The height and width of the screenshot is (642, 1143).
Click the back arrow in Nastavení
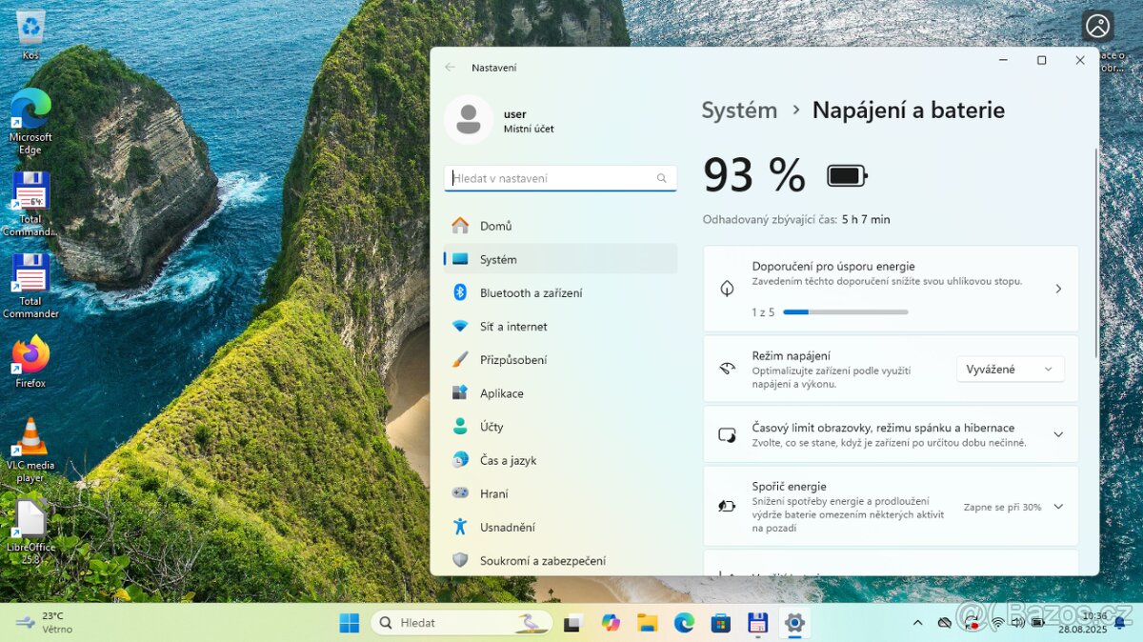[x=451, y=68]
